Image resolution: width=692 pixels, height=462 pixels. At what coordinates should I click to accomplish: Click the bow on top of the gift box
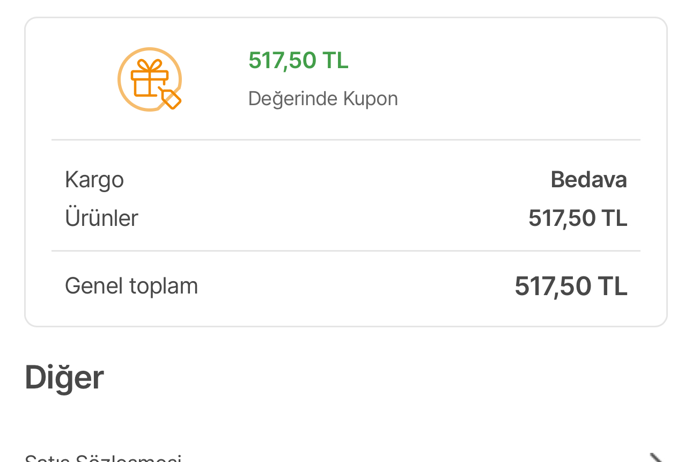click(150, 66)
